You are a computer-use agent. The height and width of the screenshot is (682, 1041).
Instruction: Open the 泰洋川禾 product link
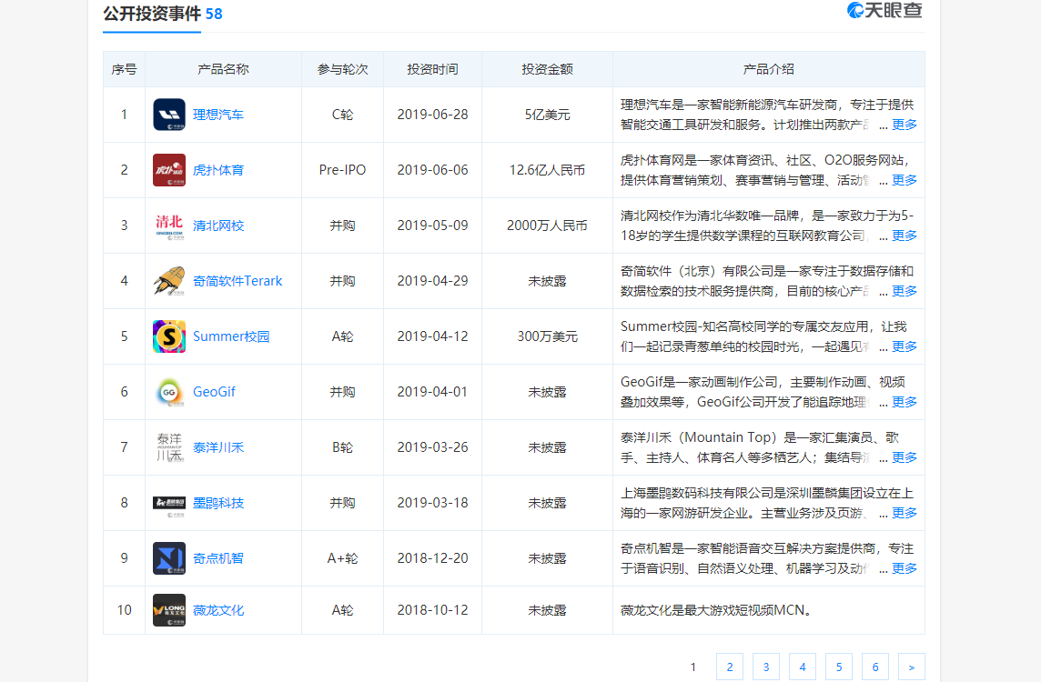tap(218, 447)
